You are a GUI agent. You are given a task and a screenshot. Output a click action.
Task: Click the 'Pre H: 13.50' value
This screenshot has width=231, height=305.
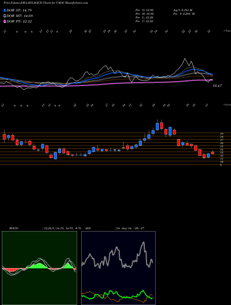pos(145,14)
